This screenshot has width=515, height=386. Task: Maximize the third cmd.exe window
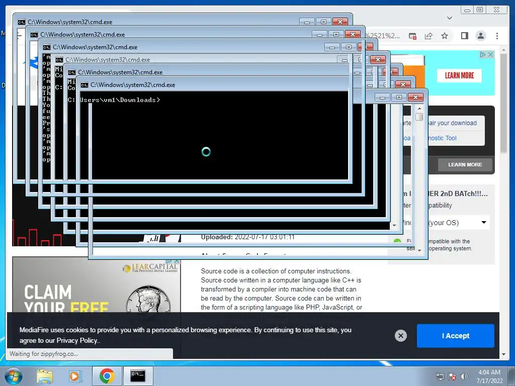click(349, 47)
